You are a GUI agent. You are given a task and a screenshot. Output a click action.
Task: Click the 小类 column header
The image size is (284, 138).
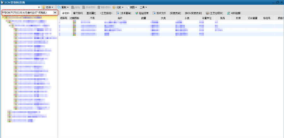[187, 18]
